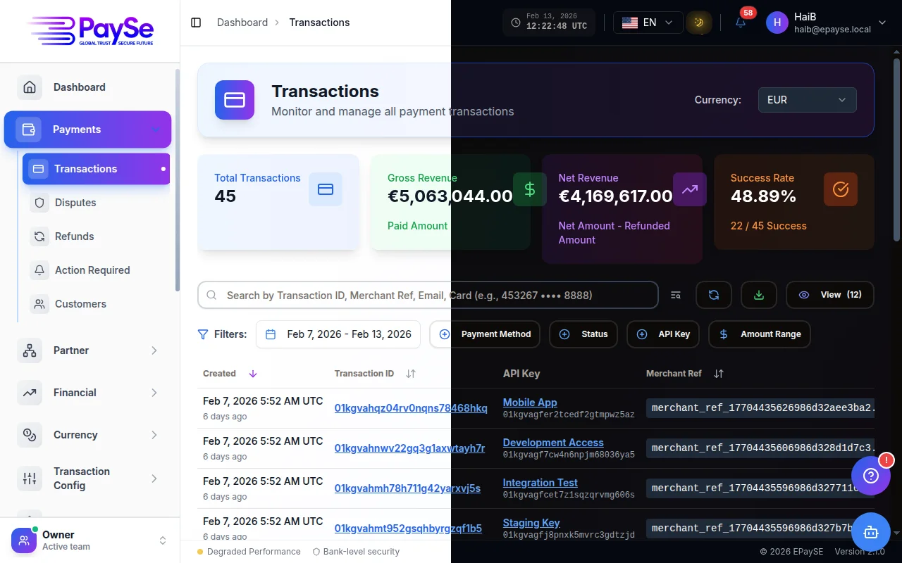Toggle the dark mode moon button
This screenshot has width=902, height=563.
698,23
